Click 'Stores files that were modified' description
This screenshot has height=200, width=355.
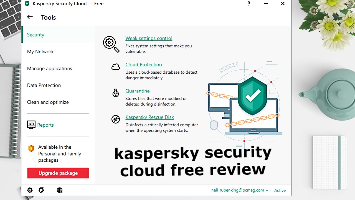click(x=156, y=101)
